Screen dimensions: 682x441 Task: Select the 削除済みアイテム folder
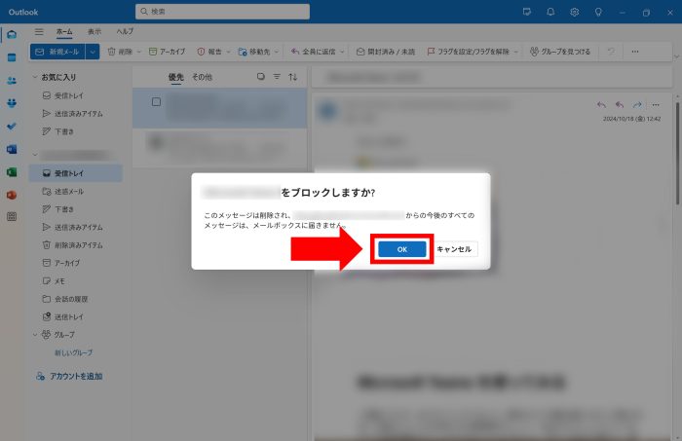[81, 244]
